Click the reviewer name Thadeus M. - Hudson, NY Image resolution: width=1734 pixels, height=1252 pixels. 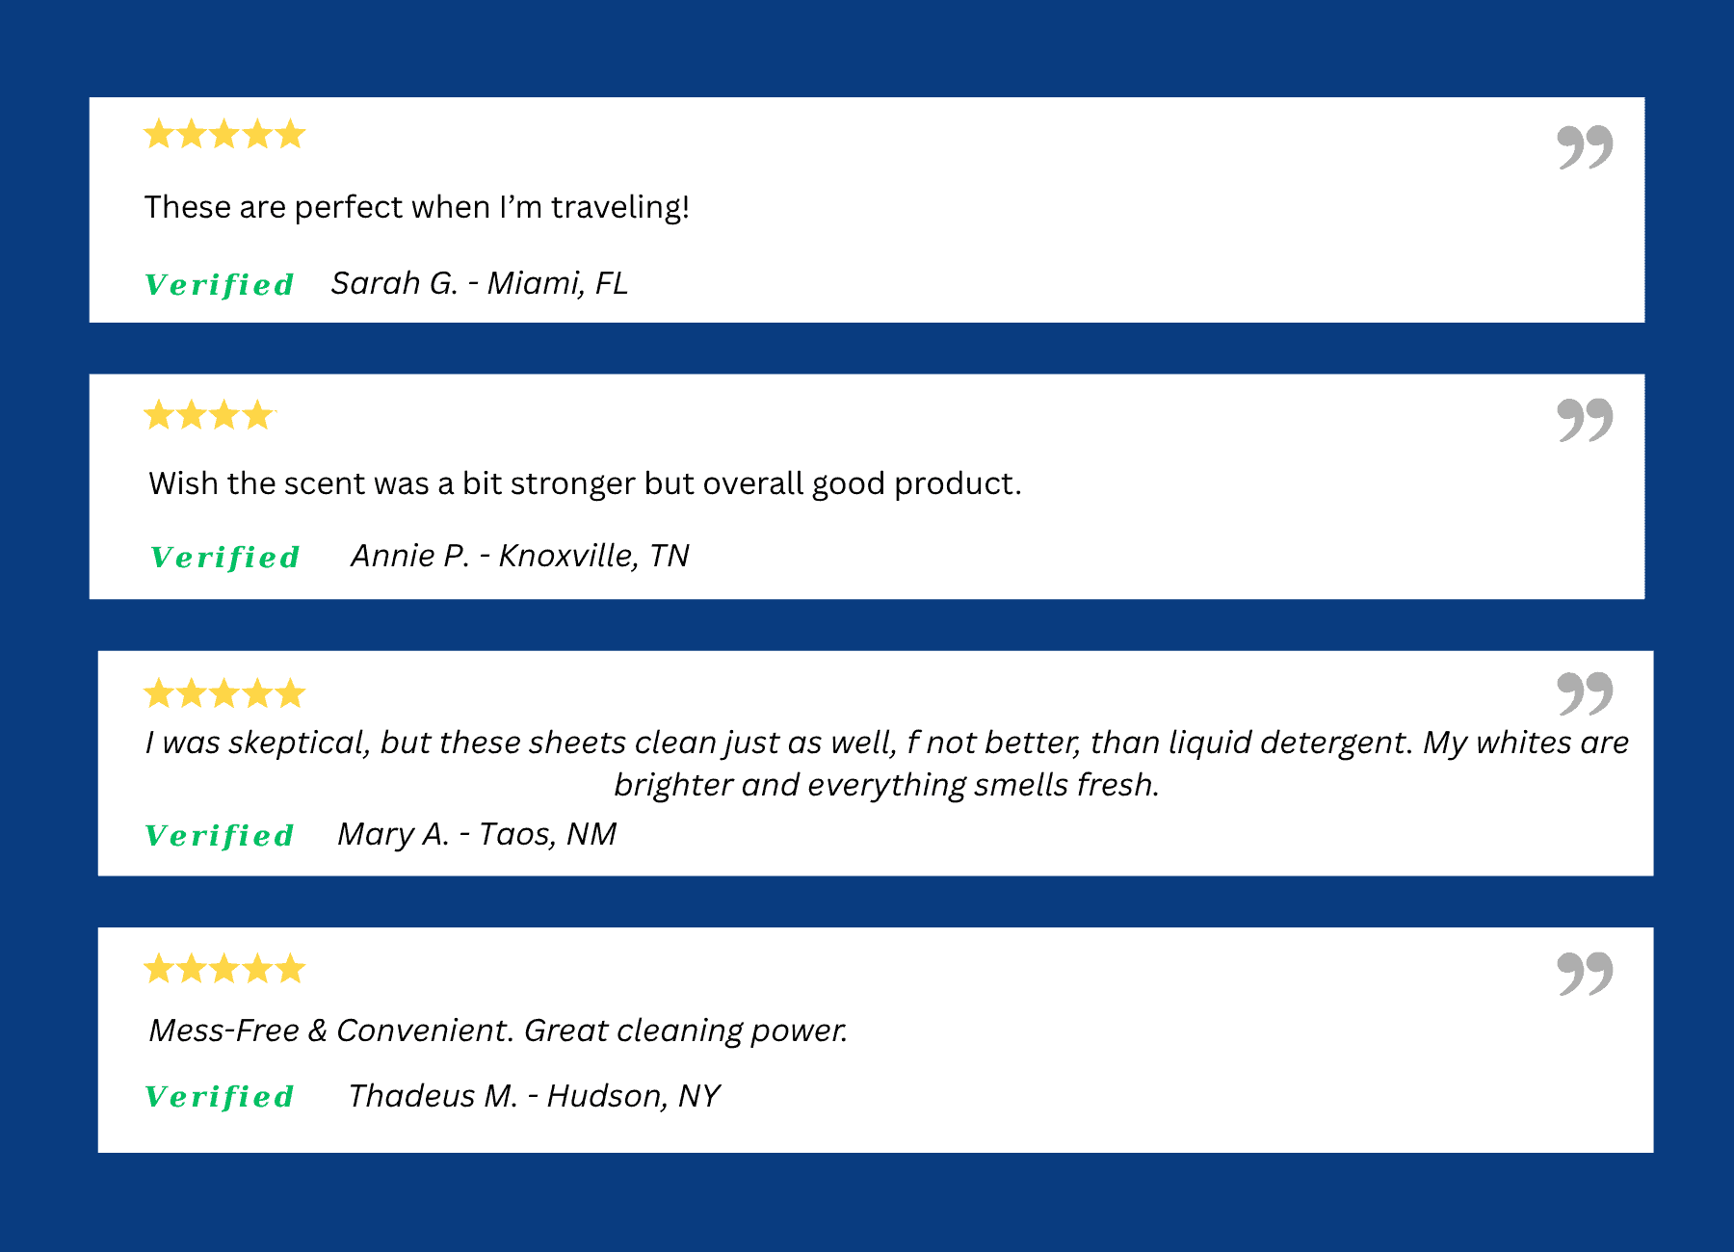pos(535,1096)
